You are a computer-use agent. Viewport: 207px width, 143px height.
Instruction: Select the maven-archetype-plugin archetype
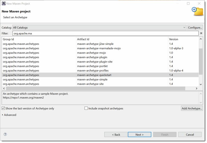tap(100, 57)
